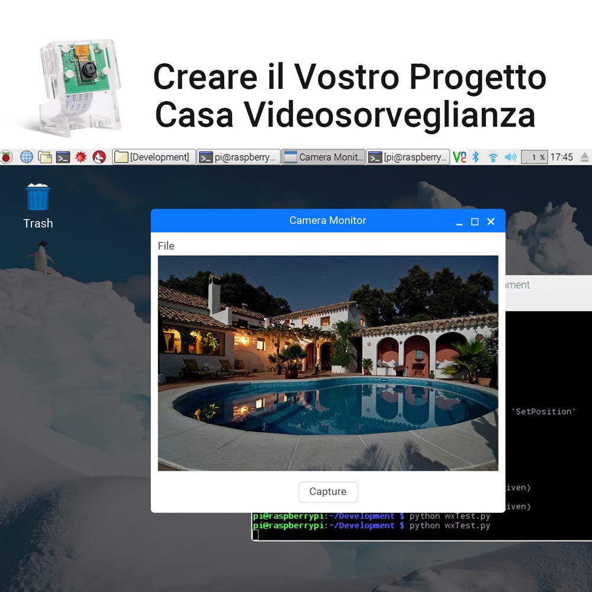Screen dimensions: 592x592
Task: Open the Mathematica red spiky icon
Action: click(81, 157)
